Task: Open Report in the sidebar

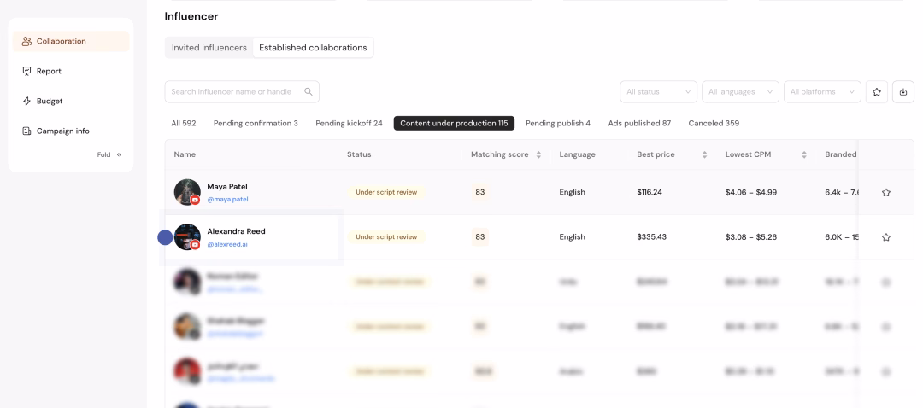Action: [x=49, y=71]
